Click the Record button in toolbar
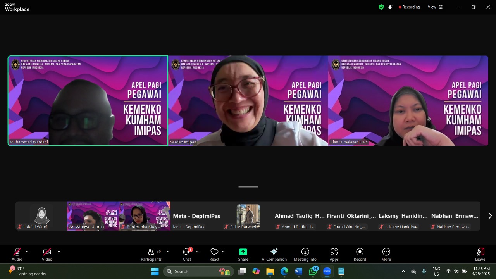Viewport: 496px width, 279px height. coord(360,254)
